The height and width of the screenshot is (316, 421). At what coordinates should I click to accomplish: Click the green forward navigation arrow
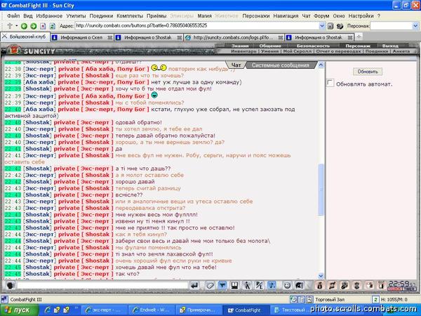pyautogui.click(x=33, y=26)
